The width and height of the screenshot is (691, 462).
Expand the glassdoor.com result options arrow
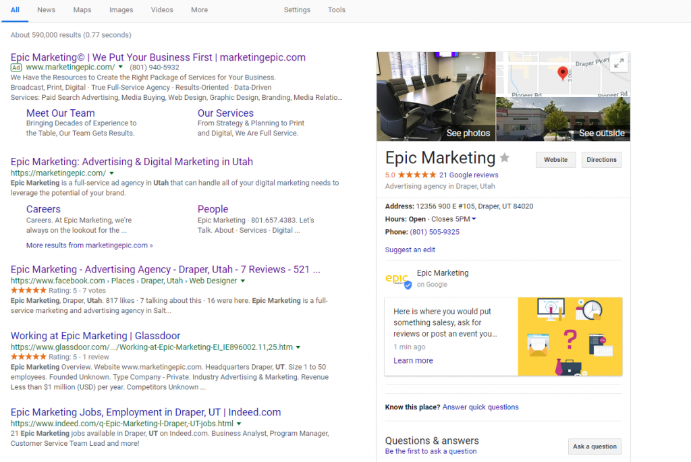(x=298, y=347)
